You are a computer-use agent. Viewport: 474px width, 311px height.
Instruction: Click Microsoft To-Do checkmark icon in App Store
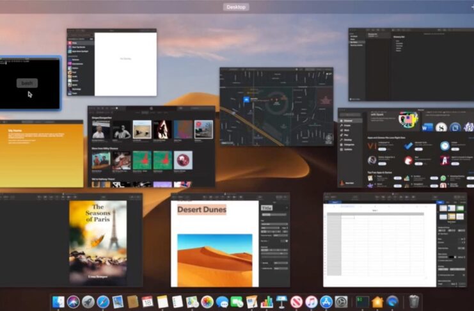pos(408,146)
